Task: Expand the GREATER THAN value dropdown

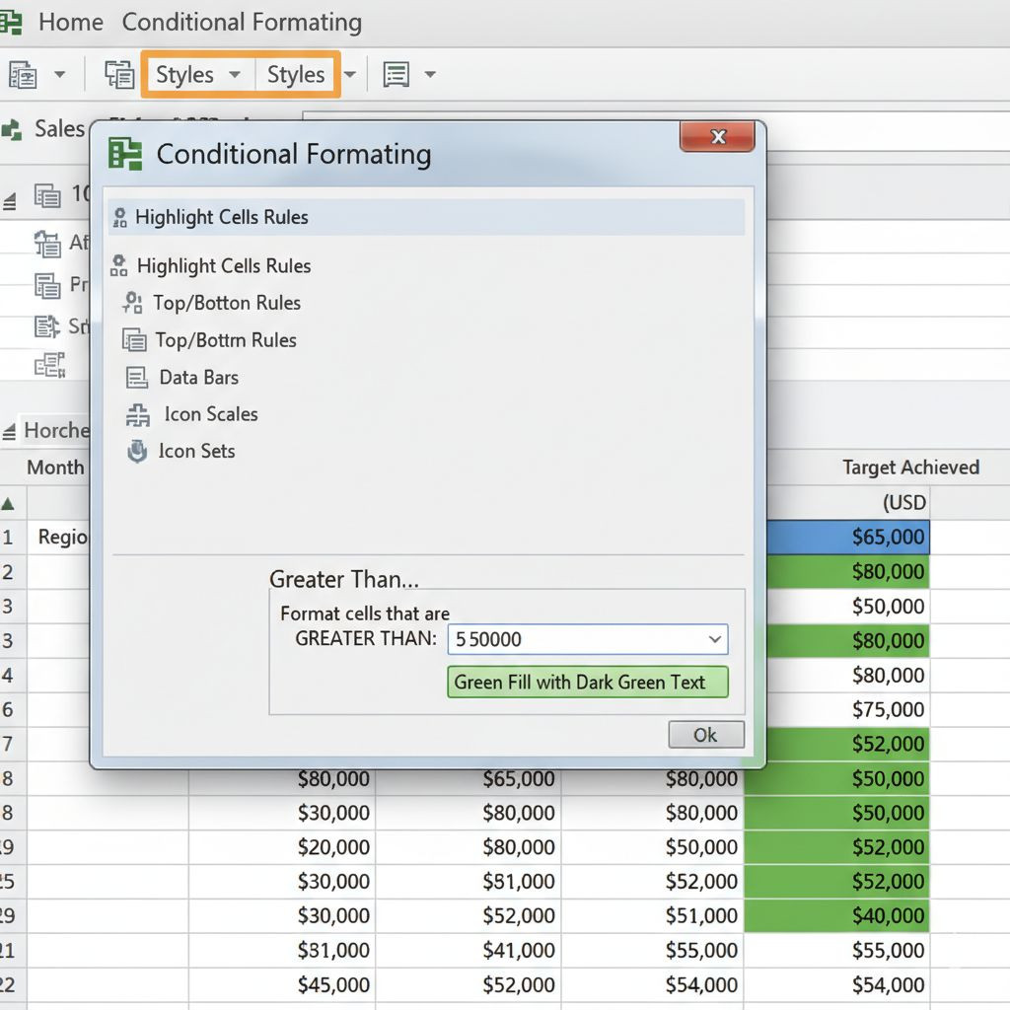Action: [x=715, y=639]
